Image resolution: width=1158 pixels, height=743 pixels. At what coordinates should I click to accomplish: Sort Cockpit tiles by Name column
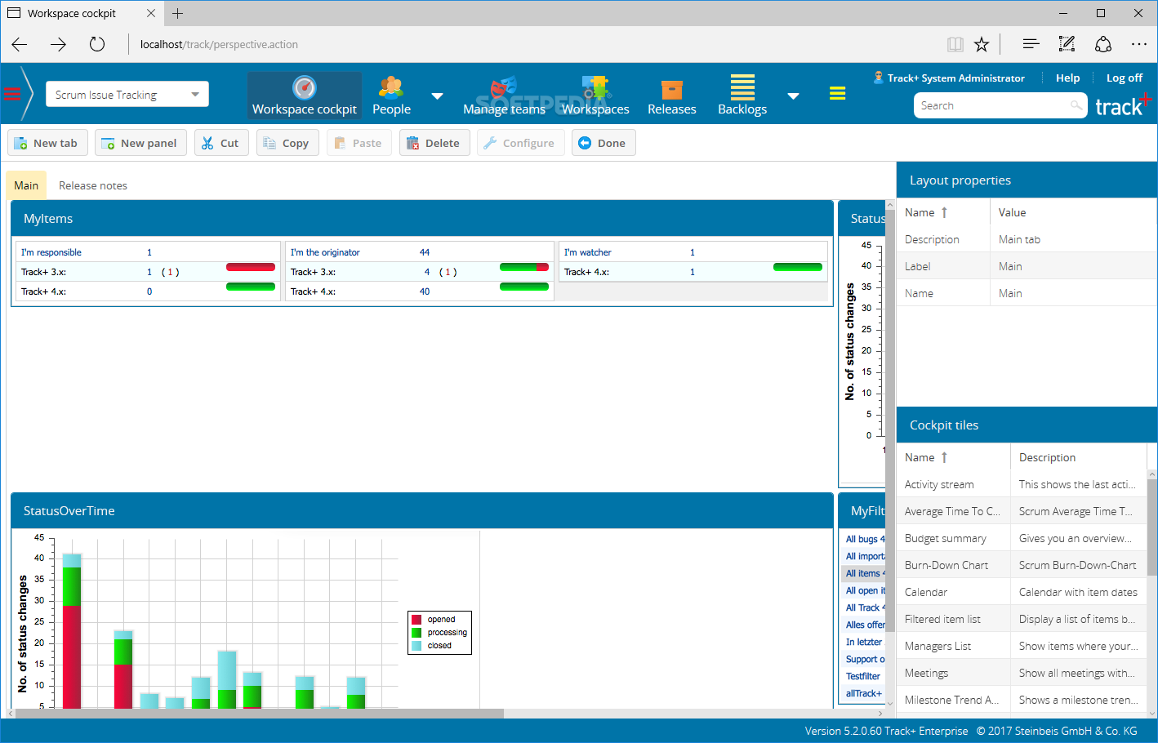[953, 457]
